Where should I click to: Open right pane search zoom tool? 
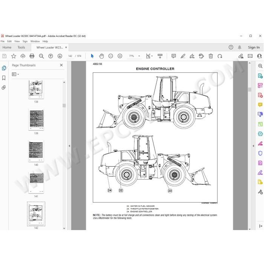coord(260,66)
